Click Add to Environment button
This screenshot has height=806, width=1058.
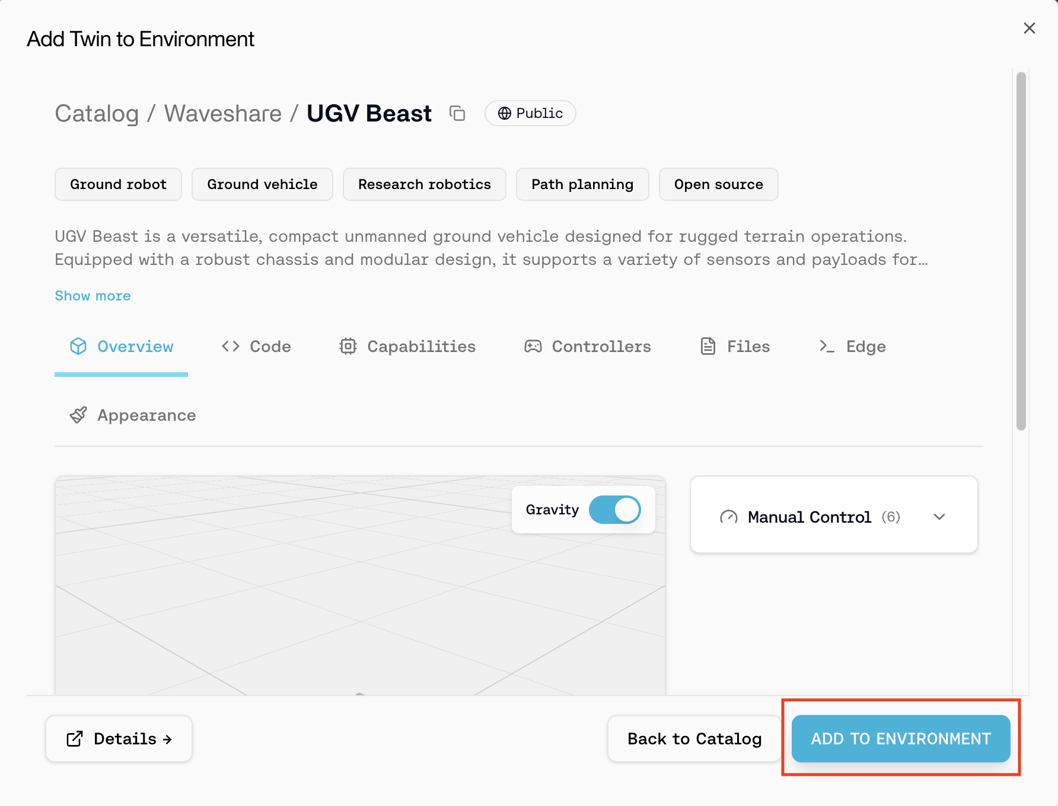click(x=901, y=738)
